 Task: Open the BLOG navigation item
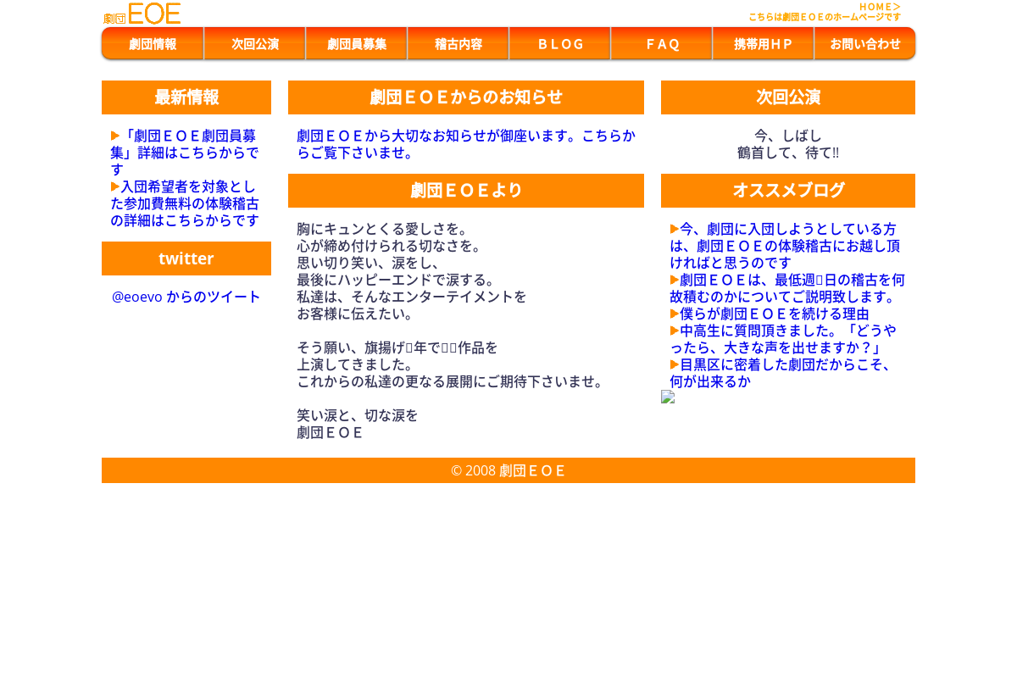(559, 44)
